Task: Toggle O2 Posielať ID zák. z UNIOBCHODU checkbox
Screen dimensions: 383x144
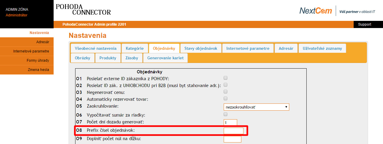Action: [226, 85]
